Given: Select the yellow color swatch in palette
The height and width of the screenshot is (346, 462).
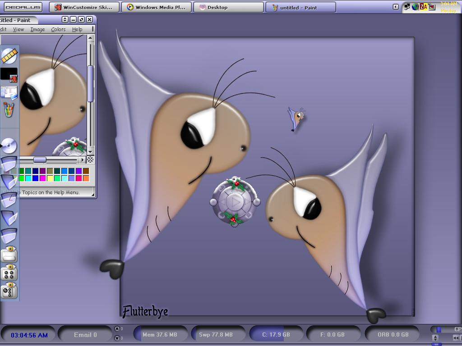Looking at the screenshot, I should [x=50, y=178].
